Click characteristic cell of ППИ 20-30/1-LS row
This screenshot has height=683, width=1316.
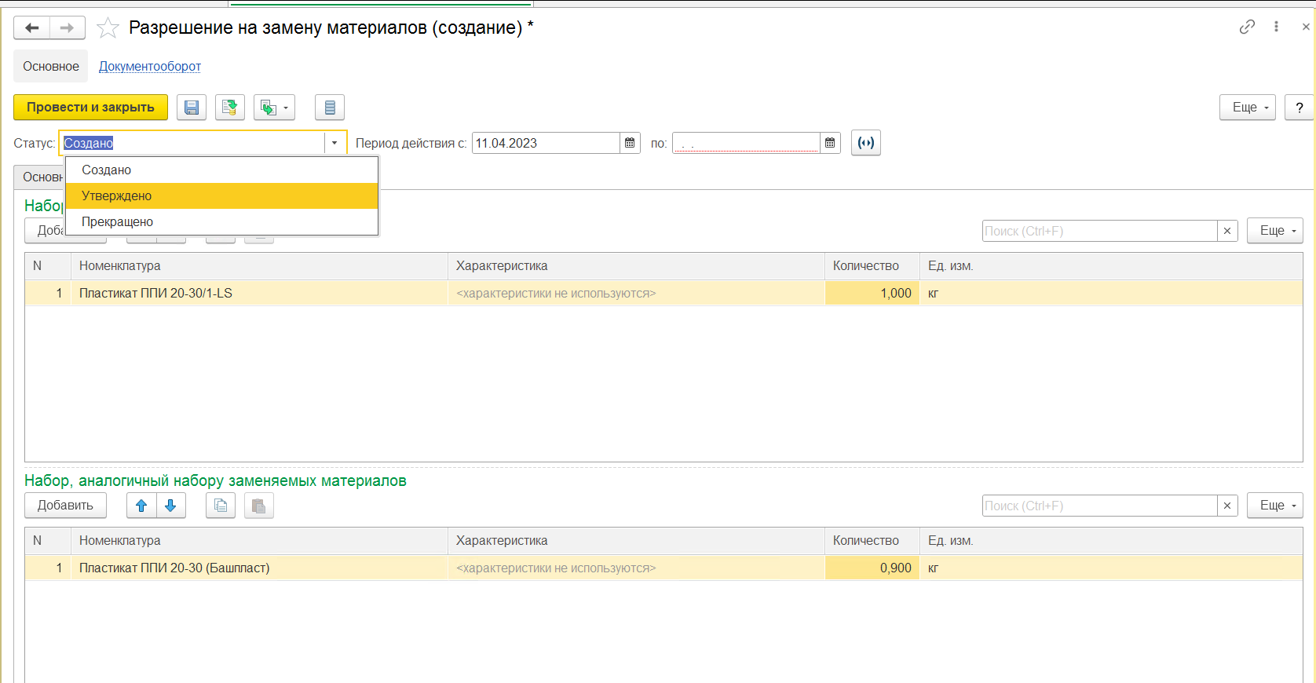[636, 294]
